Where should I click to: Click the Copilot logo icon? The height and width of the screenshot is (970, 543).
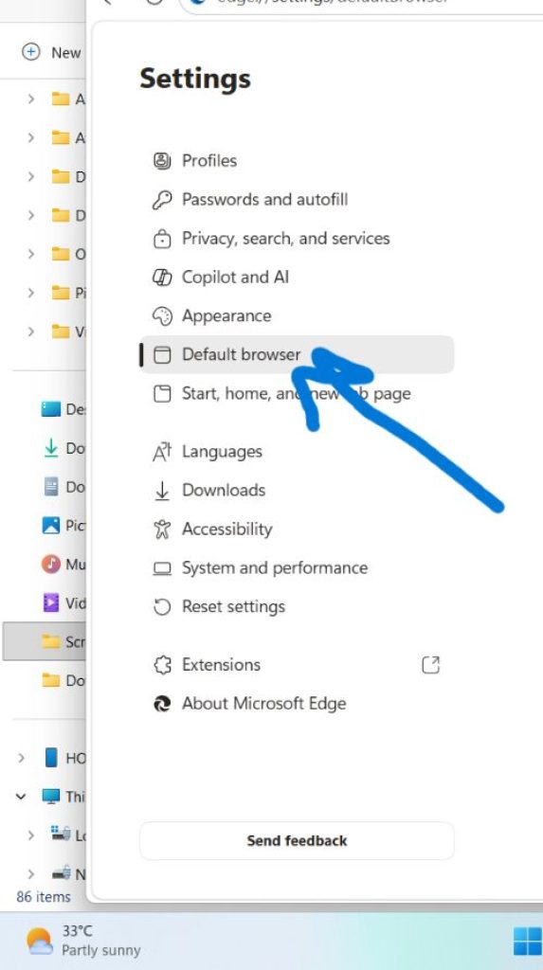pos(162,278)
